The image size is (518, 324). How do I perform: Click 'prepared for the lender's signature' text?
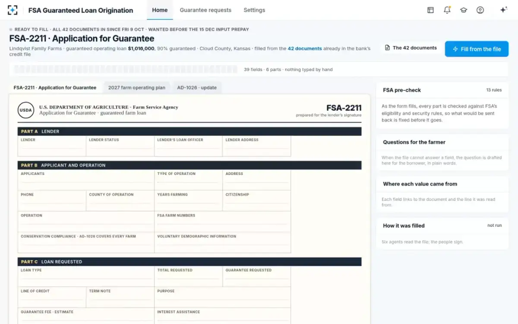point(328,115)
